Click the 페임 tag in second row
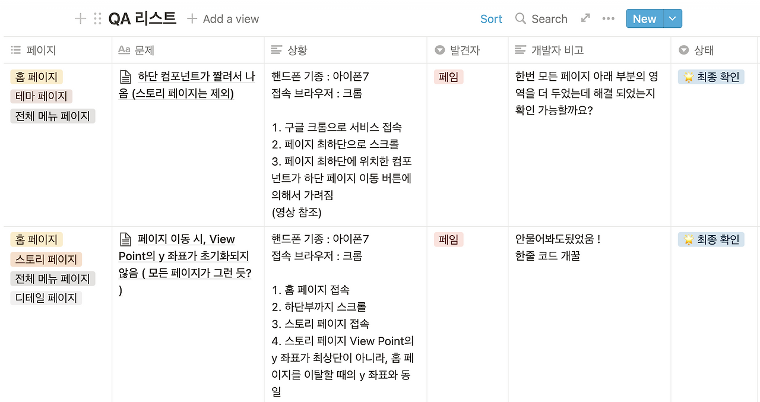The image size is (760, 402). (448, 239)
